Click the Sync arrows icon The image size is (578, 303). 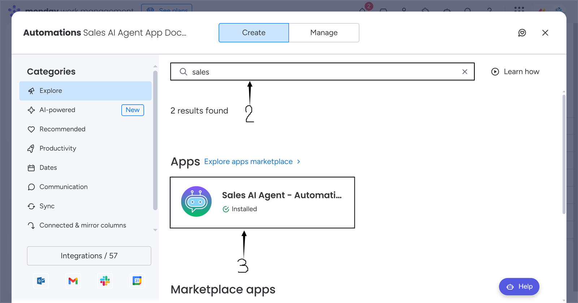[31, 206]
